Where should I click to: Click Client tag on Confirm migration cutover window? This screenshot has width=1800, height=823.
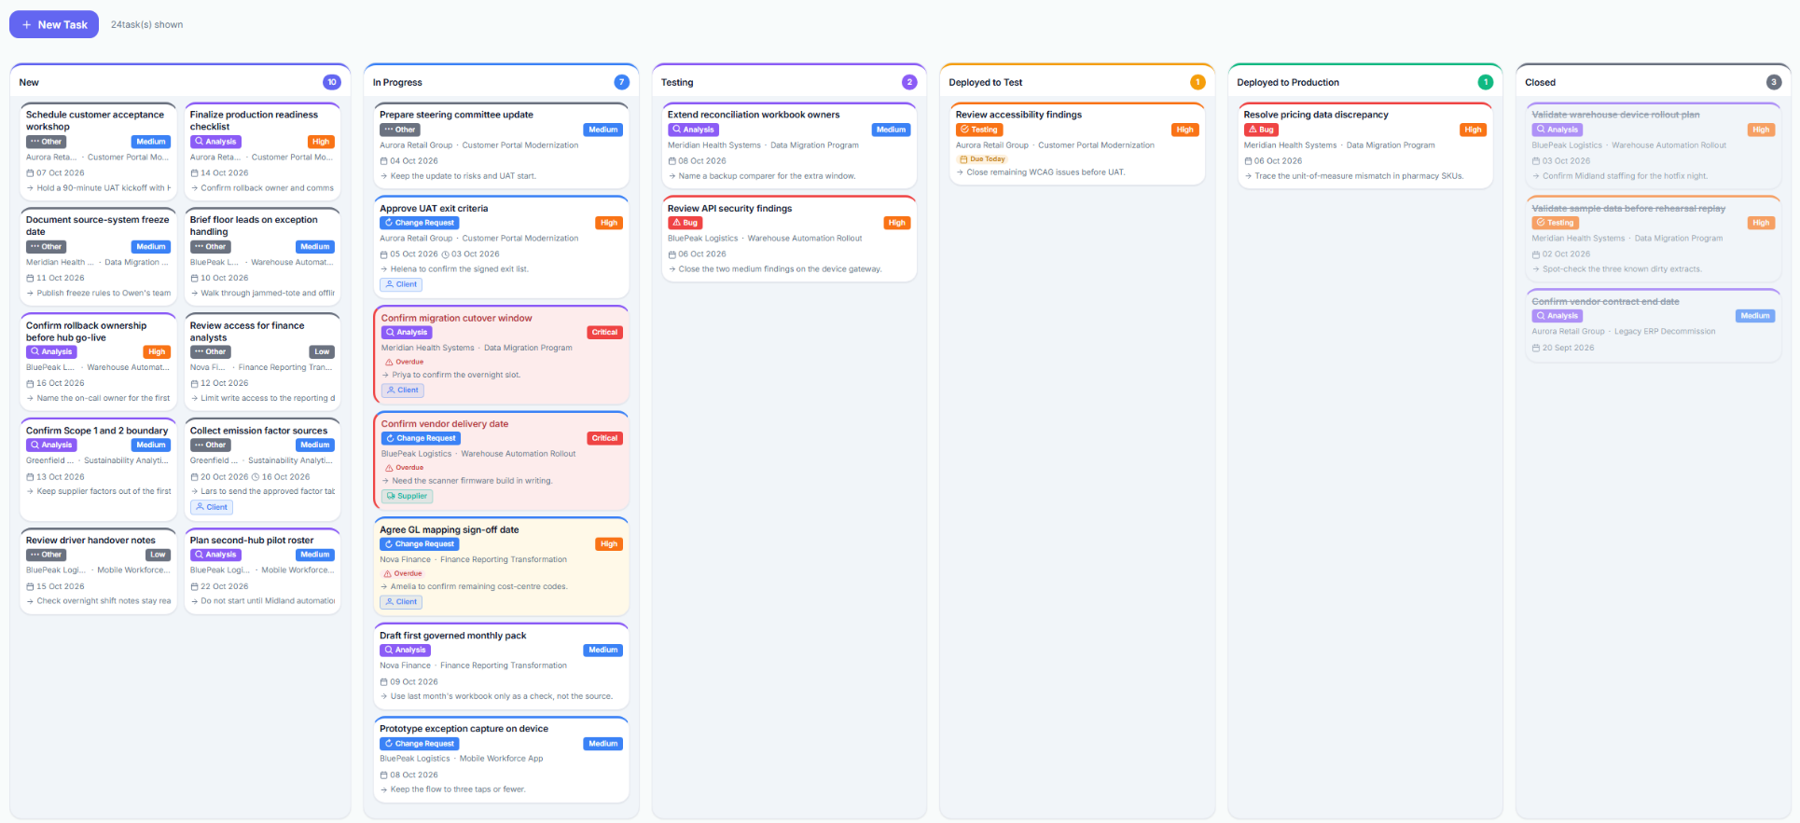point(403,390)
